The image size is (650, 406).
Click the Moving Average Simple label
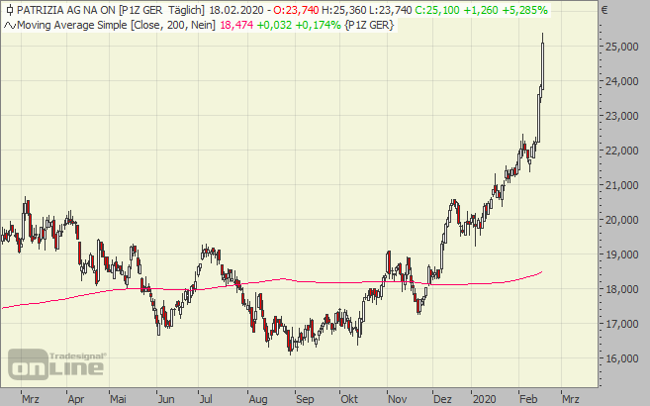click(71, 26)
